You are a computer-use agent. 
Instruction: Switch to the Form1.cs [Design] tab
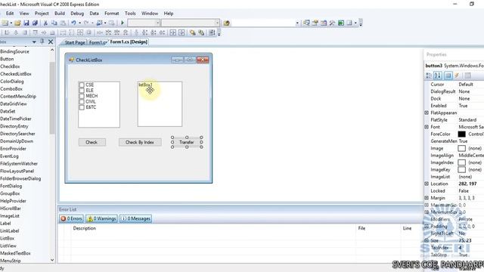tap(129, 42)
